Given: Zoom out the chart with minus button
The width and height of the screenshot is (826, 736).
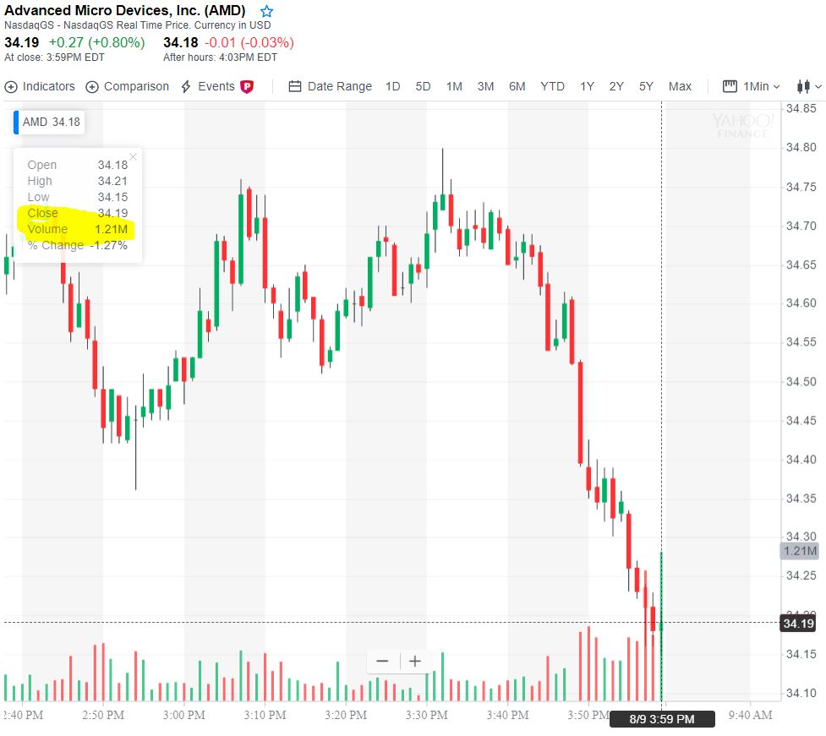Looking at the screenshot, I should pyautogui.click(x=382, y=661).
